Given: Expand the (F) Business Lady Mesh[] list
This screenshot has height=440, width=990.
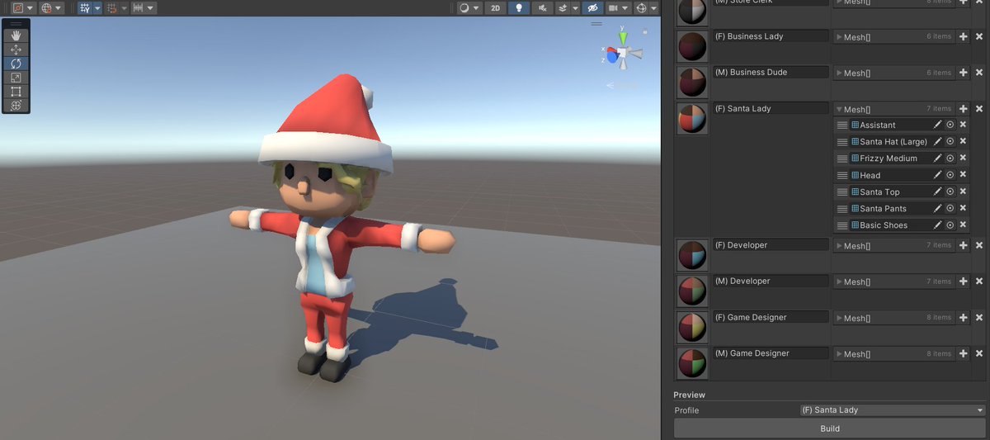Looking at the screenshot, I should 839,37.
